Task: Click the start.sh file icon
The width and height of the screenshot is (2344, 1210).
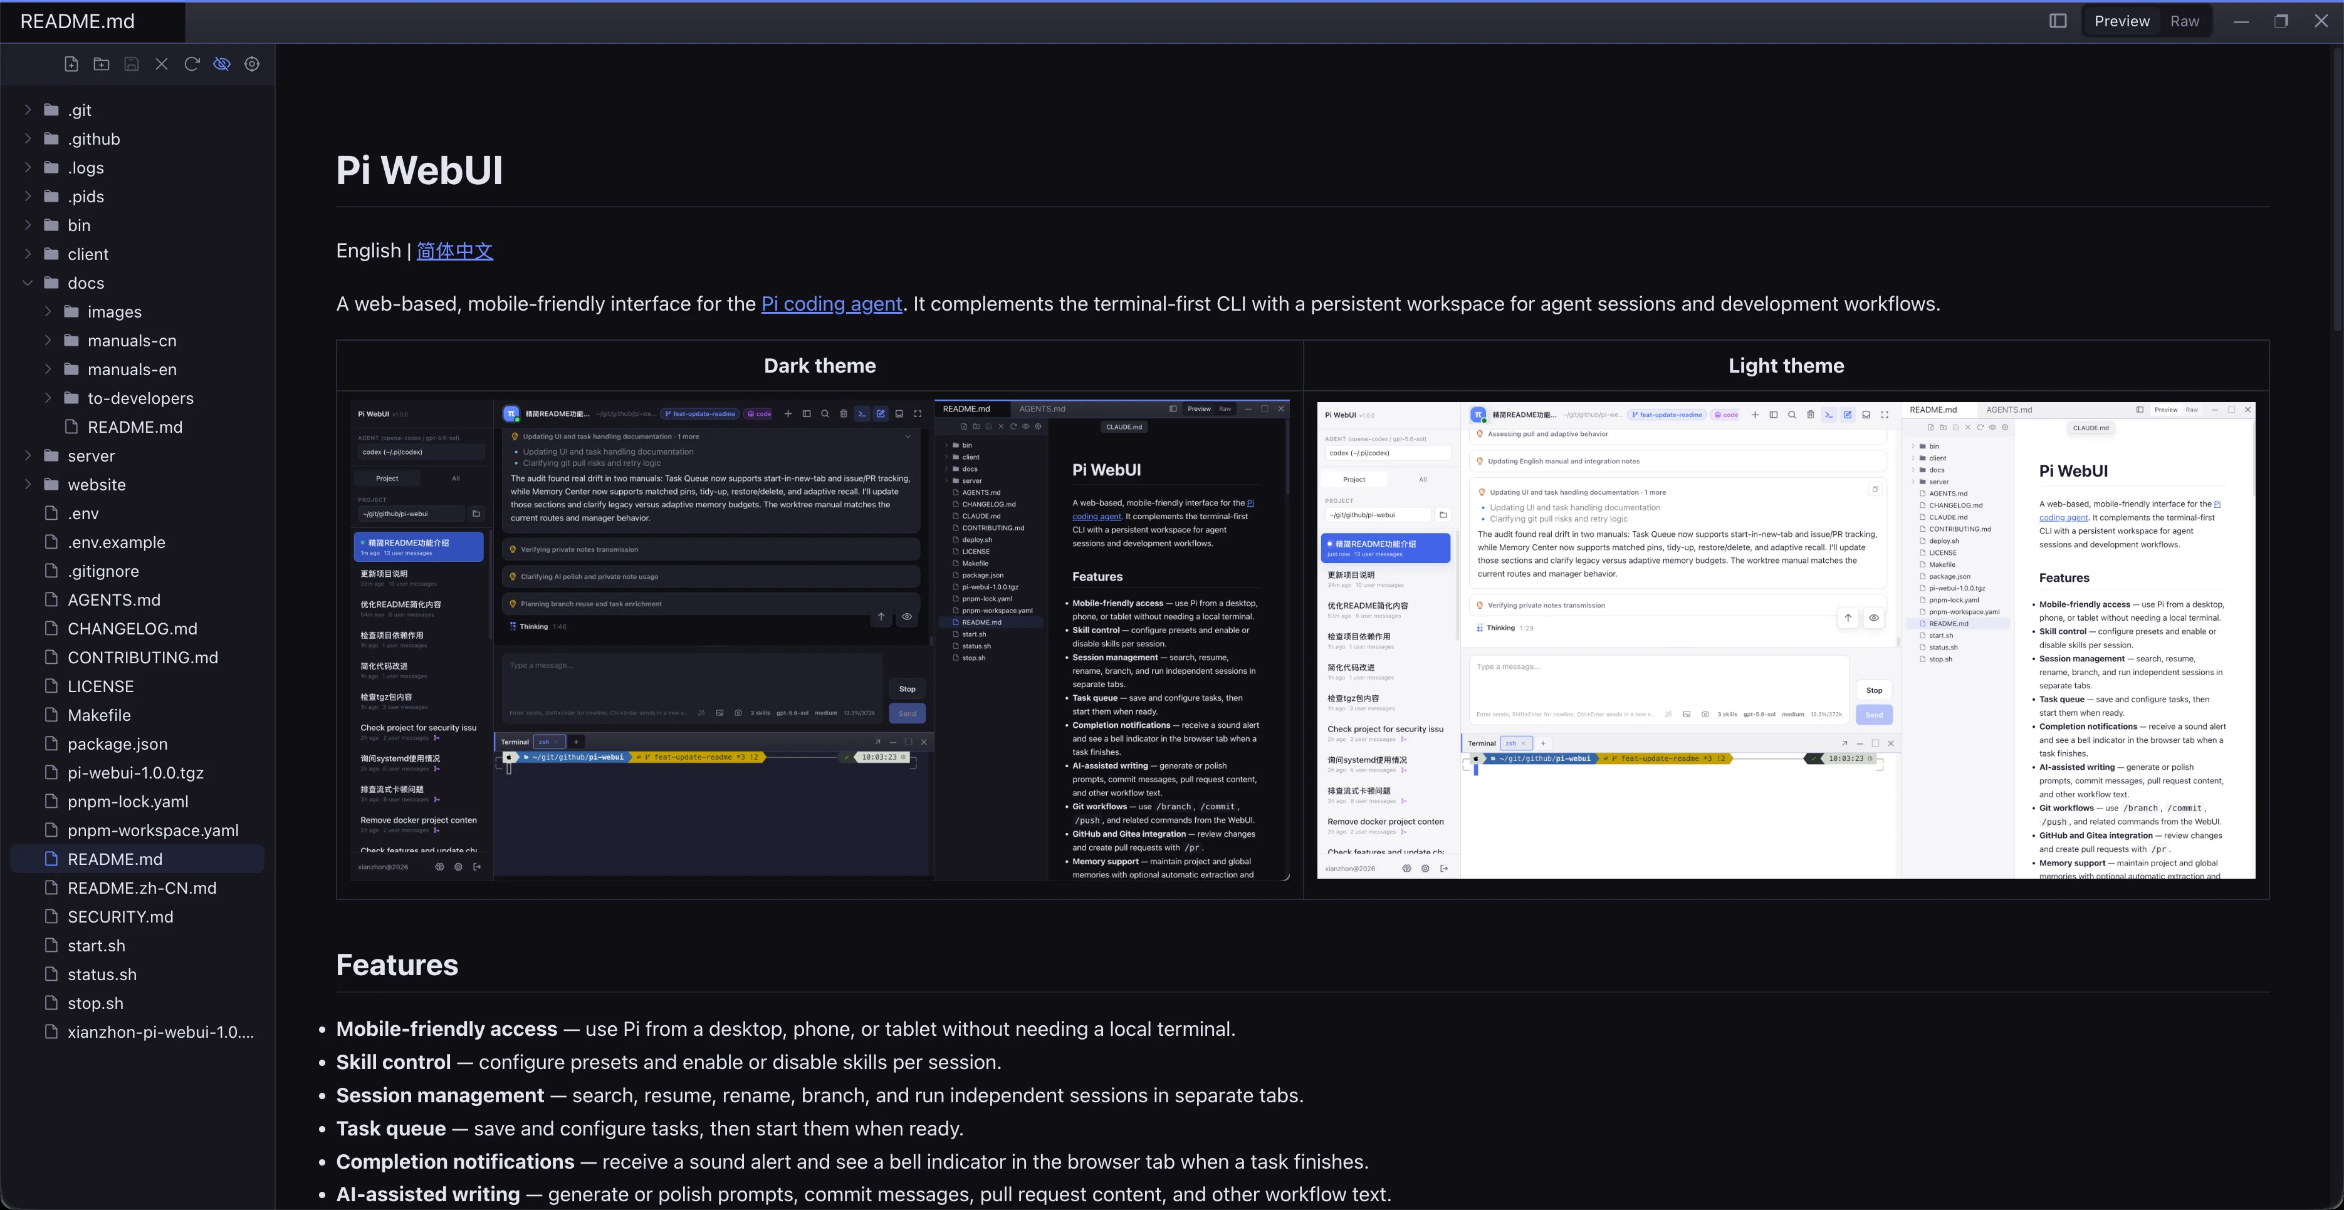Action: coord(52,946)
